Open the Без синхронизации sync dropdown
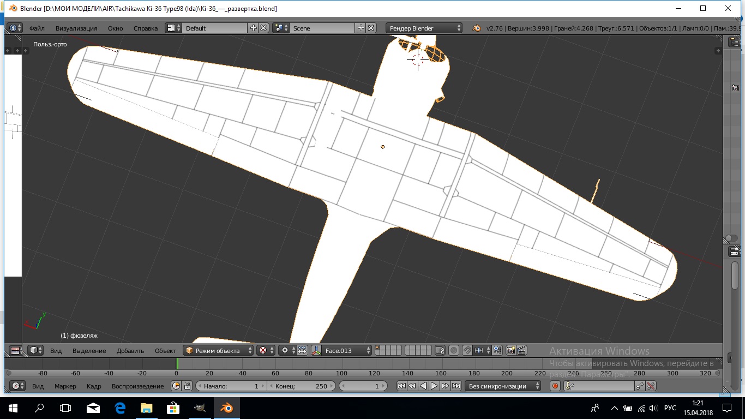 (x=503, y=386)
